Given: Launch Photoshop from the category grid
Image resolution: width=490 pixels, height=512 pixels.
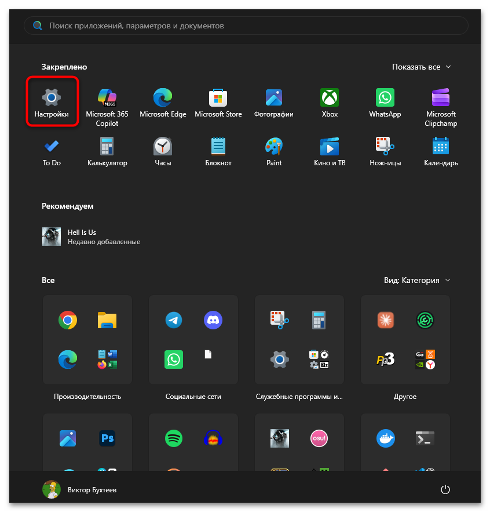Looking at the screenshot, I should pyautogui.click(x=107, y=438).
